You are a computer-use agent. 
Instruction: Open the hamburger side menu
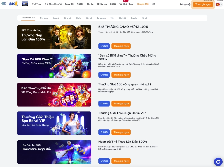coord(4,4)
